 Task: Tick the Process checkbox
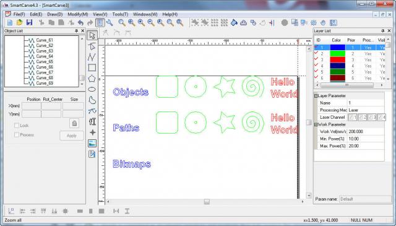[x=17, y=135]
